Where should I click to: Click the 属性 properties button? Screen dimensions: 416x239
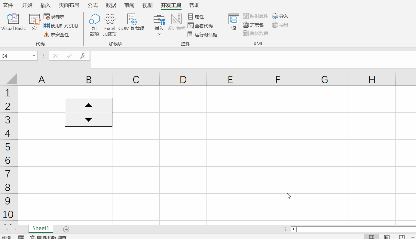point(197,17)
